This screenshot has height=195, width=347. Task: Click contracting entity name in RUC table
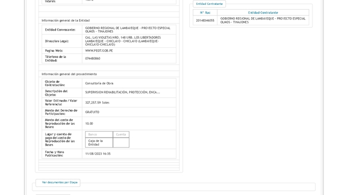click(263, 20)
